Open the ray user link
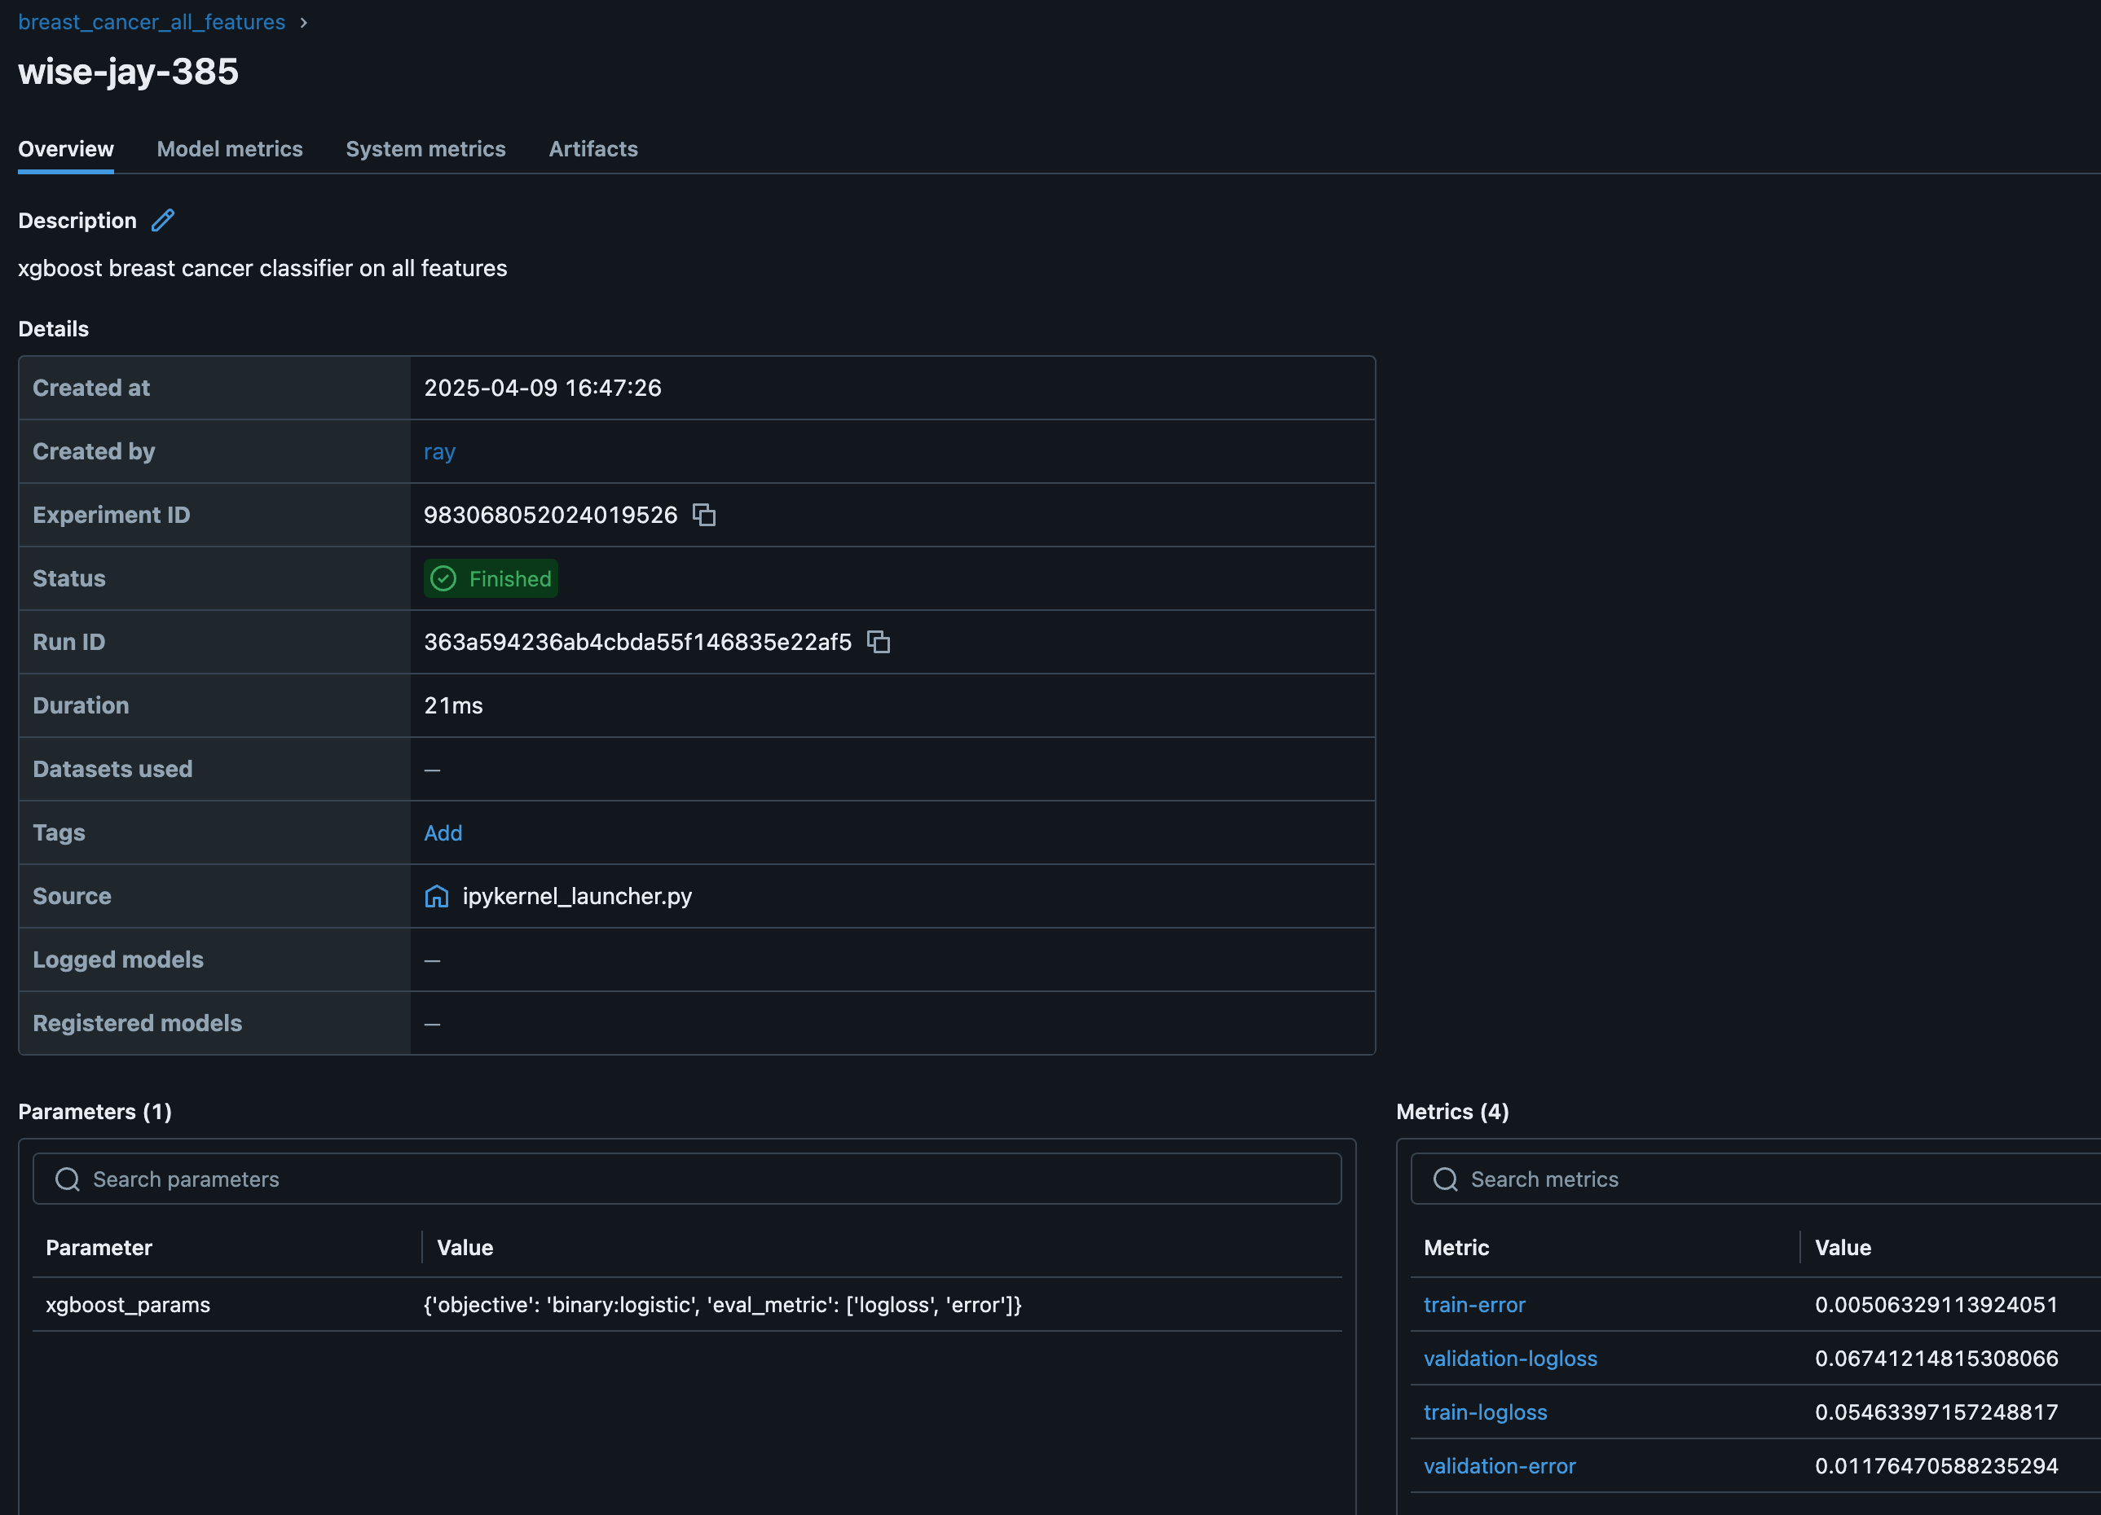This screenshot has height=1515, width=2101. coord(439,452)
